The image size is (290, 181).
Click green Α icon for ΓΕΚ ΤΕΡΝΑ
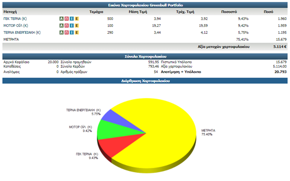pos(61,19)
